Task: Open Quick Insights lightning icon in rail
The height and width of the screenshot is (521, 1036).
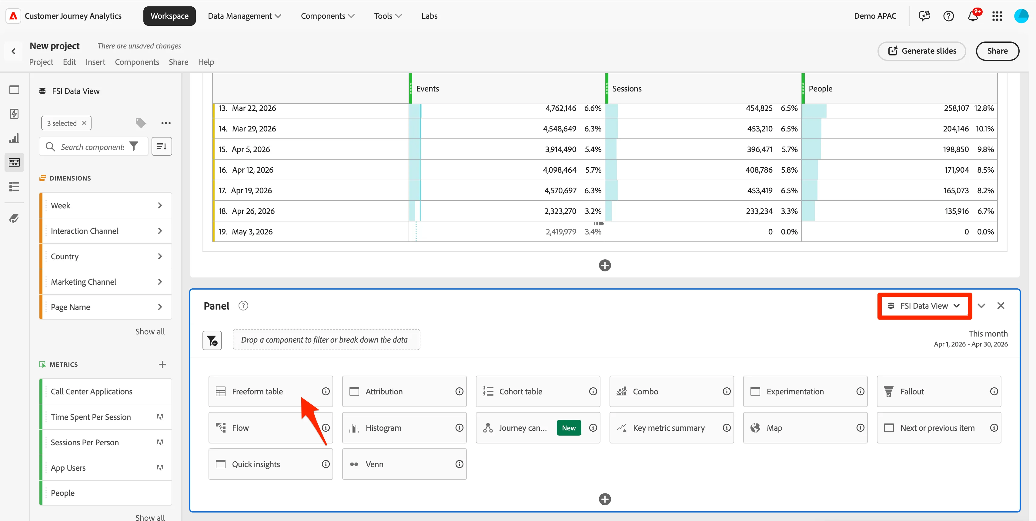Action: pos(14,114)
